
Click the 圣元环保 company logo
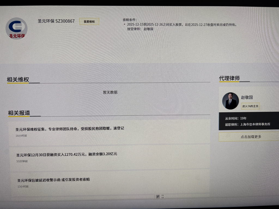pyautogui.click(x=16, y=28)
